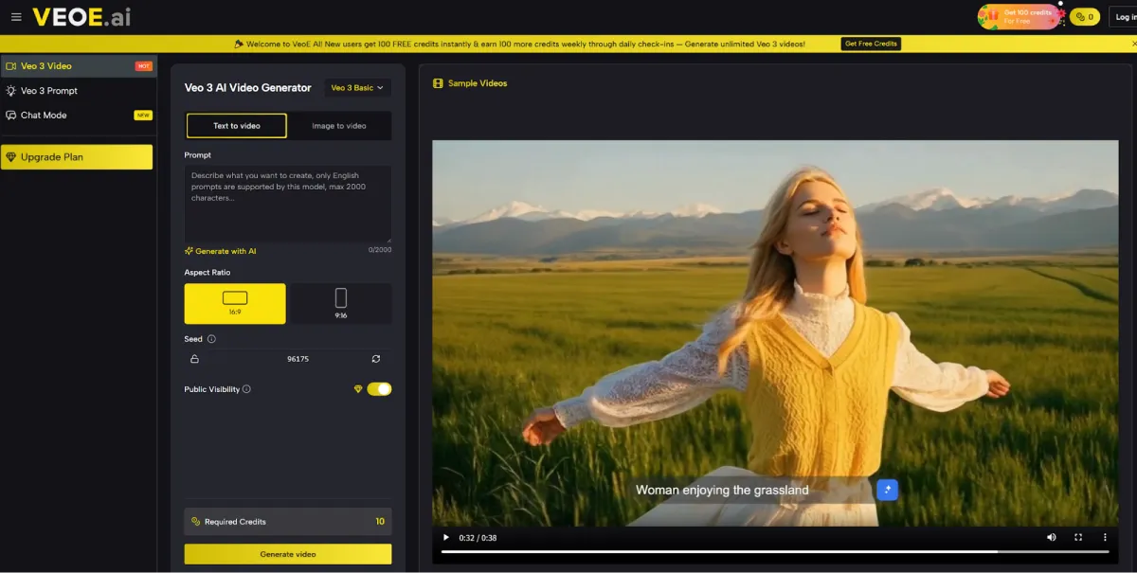Open the hamburger menu in the top-left corner

16,16
